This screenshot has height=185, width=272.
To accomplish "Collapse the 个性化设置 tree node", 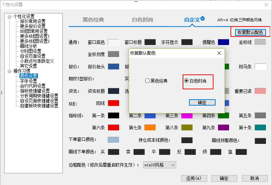I will [10, 17].
